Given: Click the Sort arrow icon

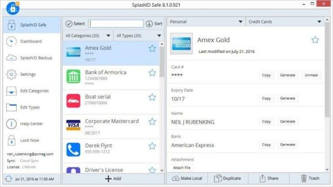Looking at the screenshot, I should 149,24.
